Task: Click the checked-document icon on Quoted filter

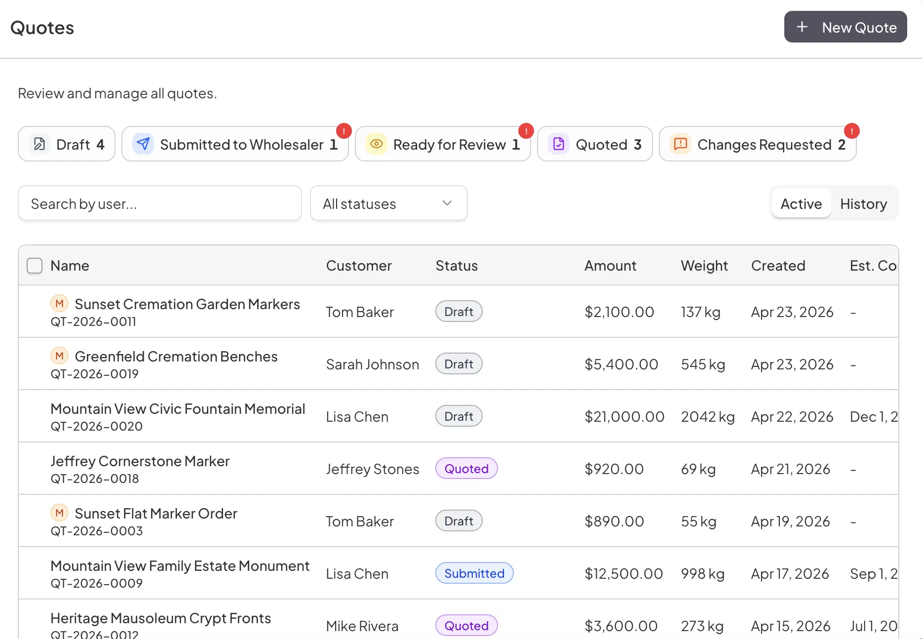Action: tap(558, 144)
